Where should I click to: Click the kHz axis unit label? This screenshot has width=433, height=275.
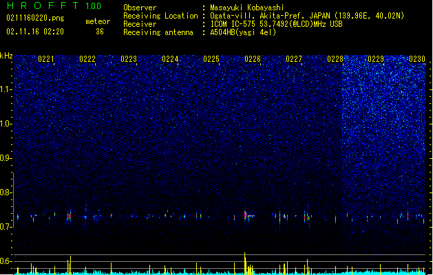click(x=6, y=56)
